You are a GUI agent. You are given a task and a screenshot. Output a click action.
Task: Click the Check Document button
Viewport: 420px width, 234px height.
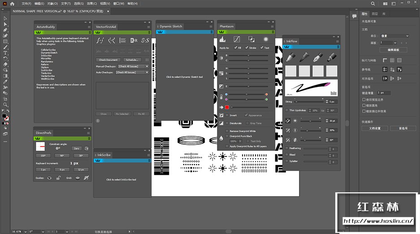click(108, 60)
